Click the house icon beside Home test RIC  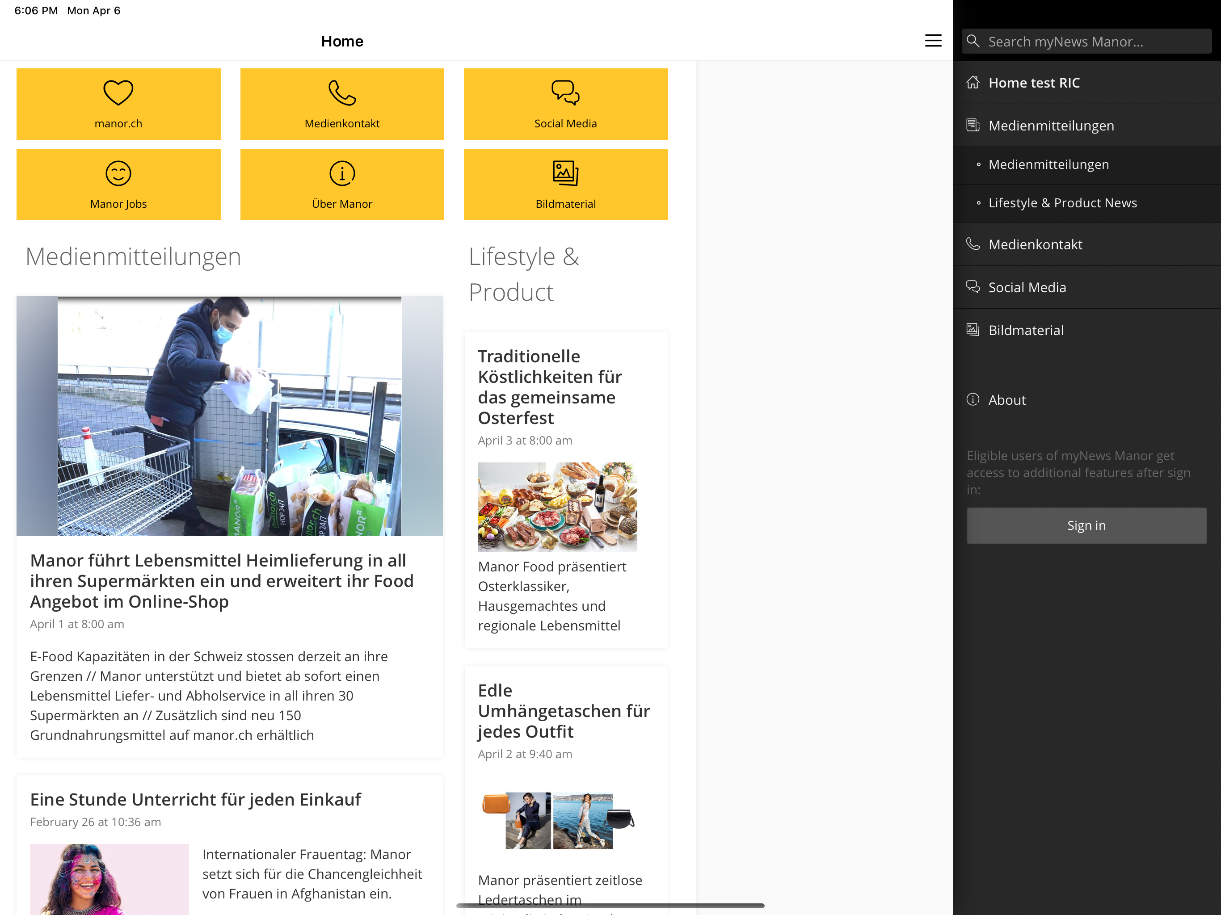tap(973, 82)
